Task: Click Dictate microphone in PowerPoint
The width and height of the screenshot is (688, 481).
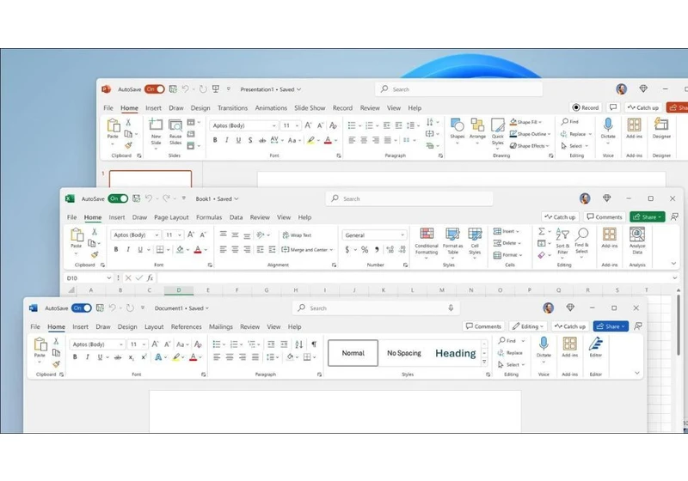Action: pos(608,125)
